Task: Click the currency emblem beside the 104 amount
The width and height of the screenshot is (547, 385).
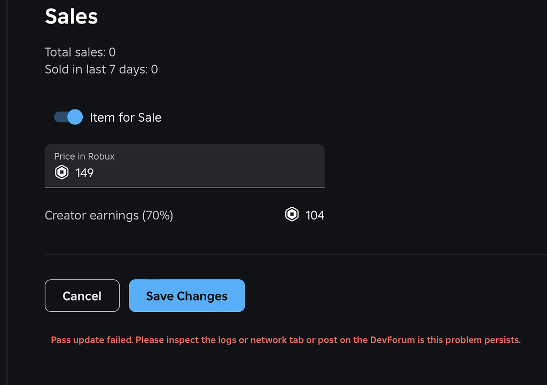Action: point(291,215)
